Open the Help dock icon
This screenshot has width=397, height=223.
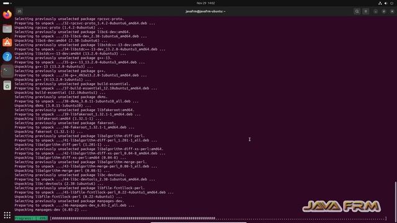click(7, 56)
